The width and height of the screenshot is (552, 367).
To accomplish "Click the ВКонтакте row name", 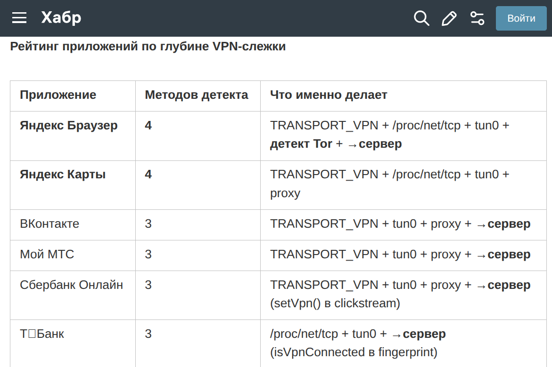I will pos(49,224).
